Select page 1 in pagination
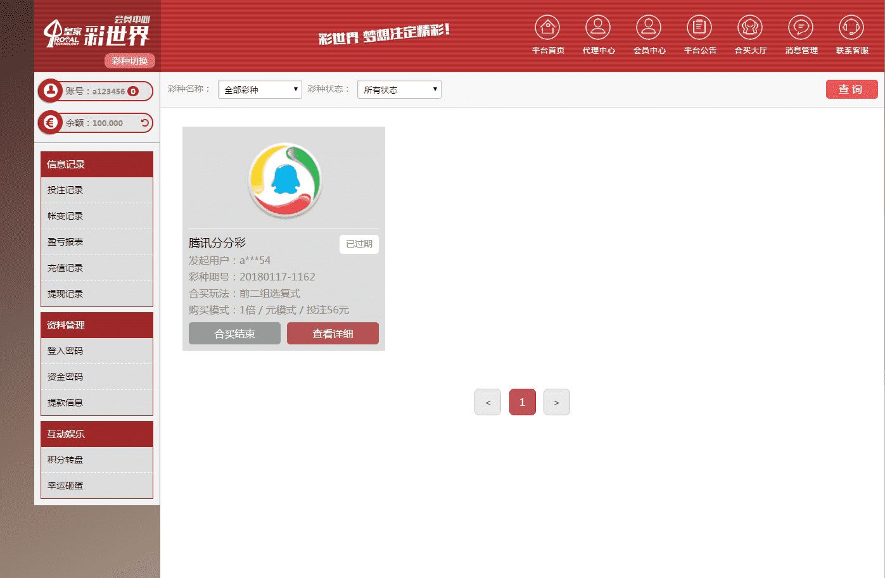 point(522,402)
